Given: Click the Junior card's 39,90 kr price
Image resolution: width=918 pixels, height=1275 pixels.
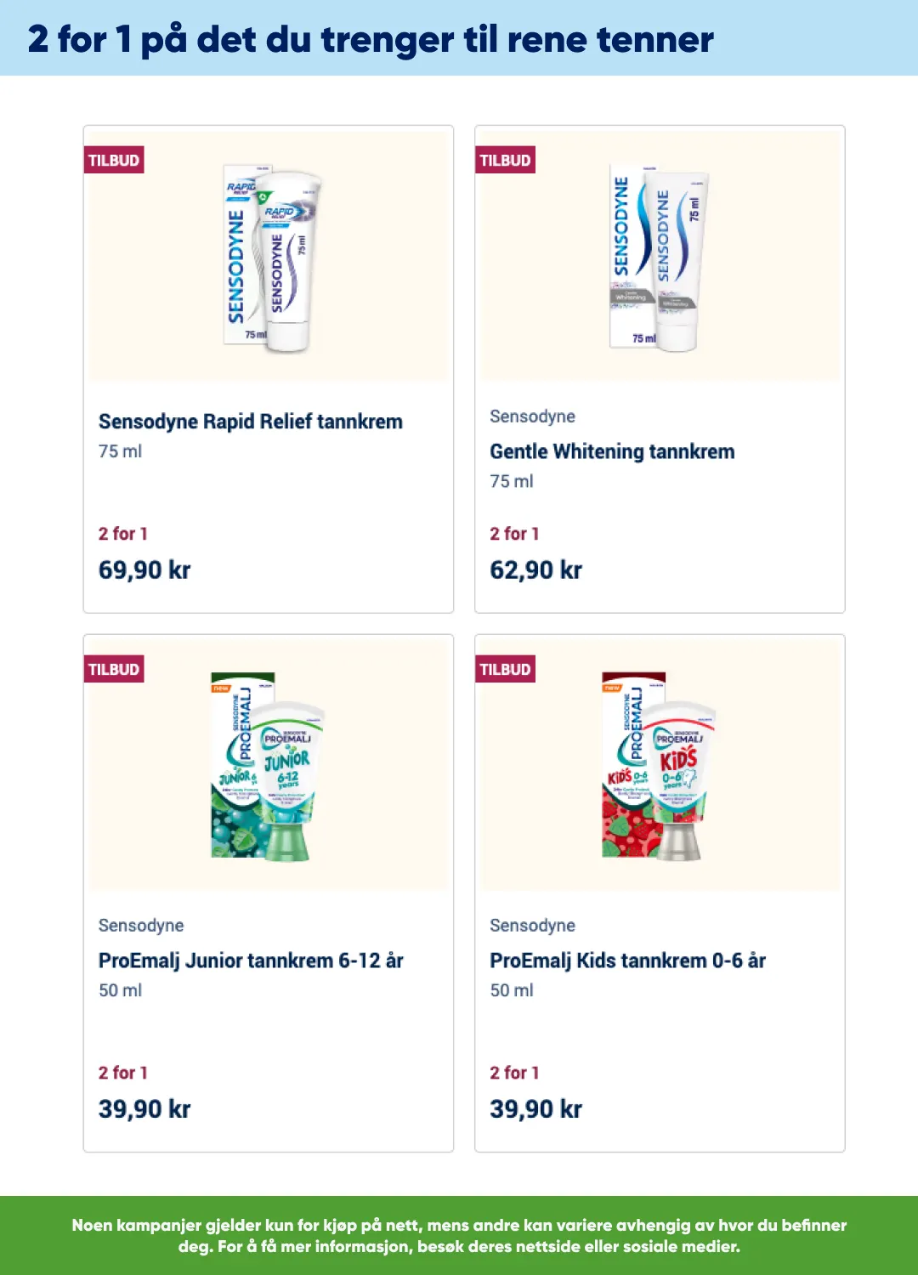Looking at the screenshot, I should pos(144,1108).
